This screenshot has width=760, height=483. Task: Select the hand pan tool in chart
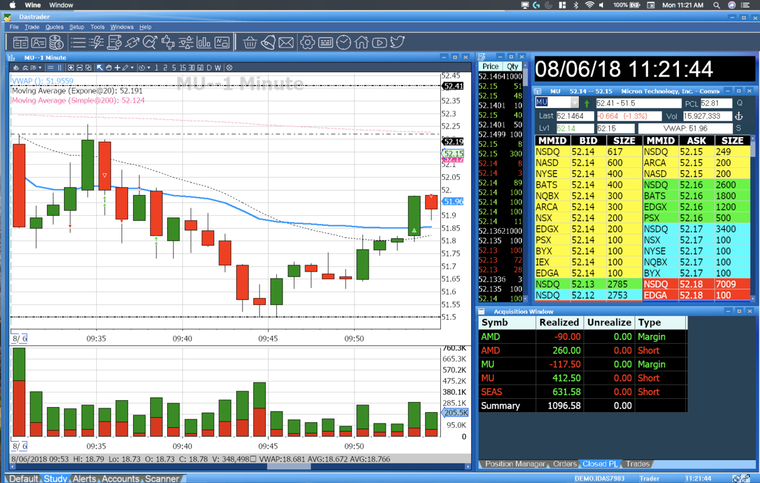(x=108, y=68)
